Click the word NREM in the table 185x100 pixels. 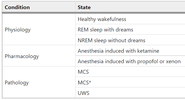pyautogui.click(x=85, y=40)
